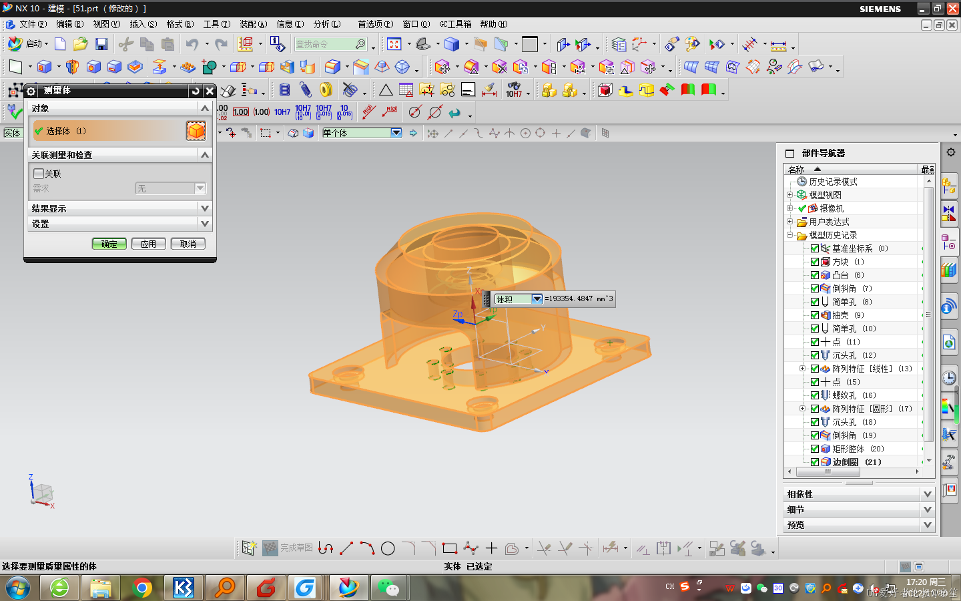Click the Cut scissors icon
Image resolution: width=961 pixels, height=601 pixels.
(125, 44)
